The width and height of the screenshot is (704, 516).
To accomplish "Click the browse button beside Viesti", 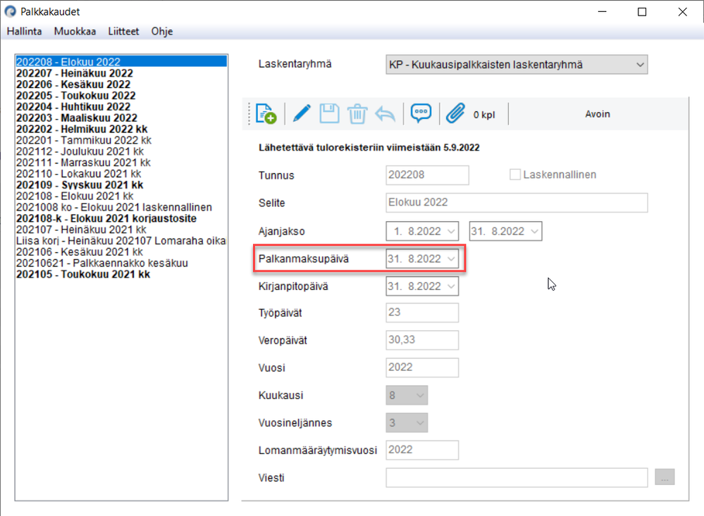I will click(x=664, y=477).
